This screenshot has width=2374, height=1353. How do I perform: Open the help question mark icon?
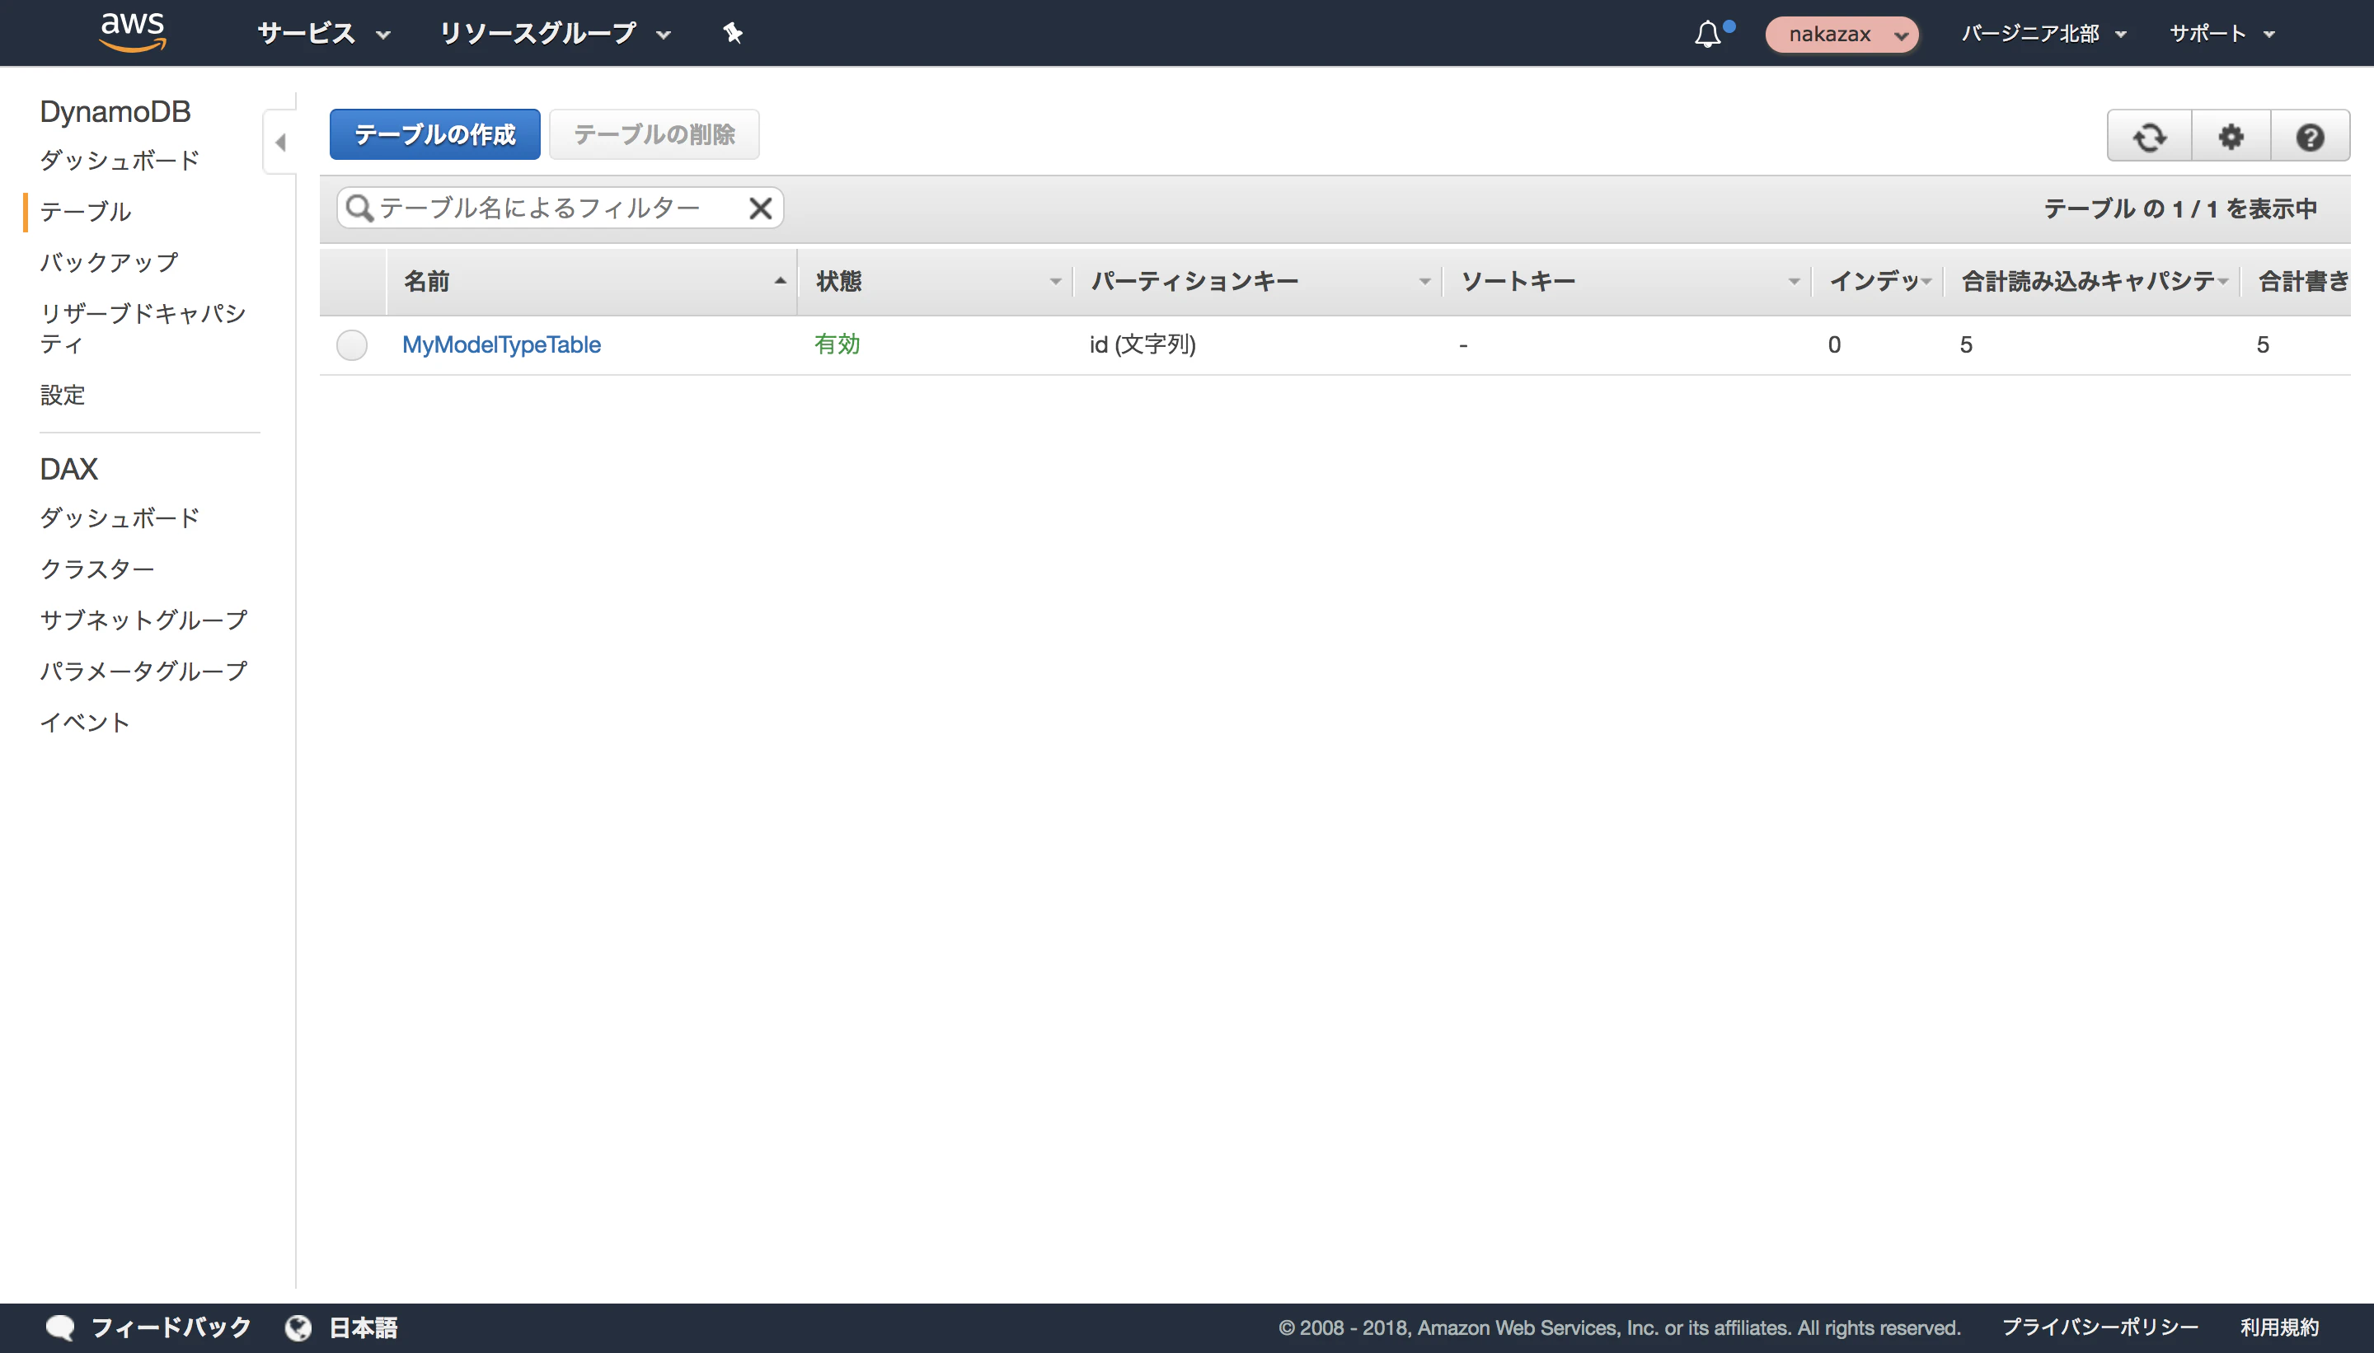point(2310,136)
